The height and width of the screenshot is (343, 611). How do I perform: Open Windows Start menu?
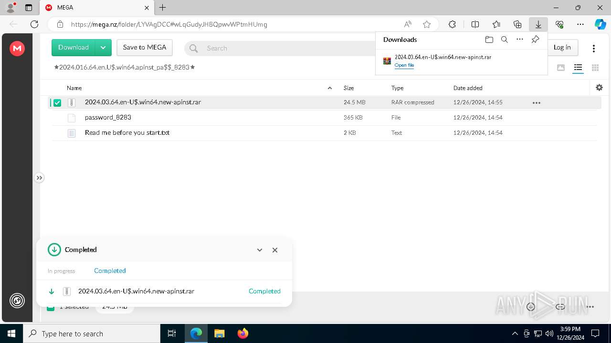pyautogui.click(x=11, y=333)
